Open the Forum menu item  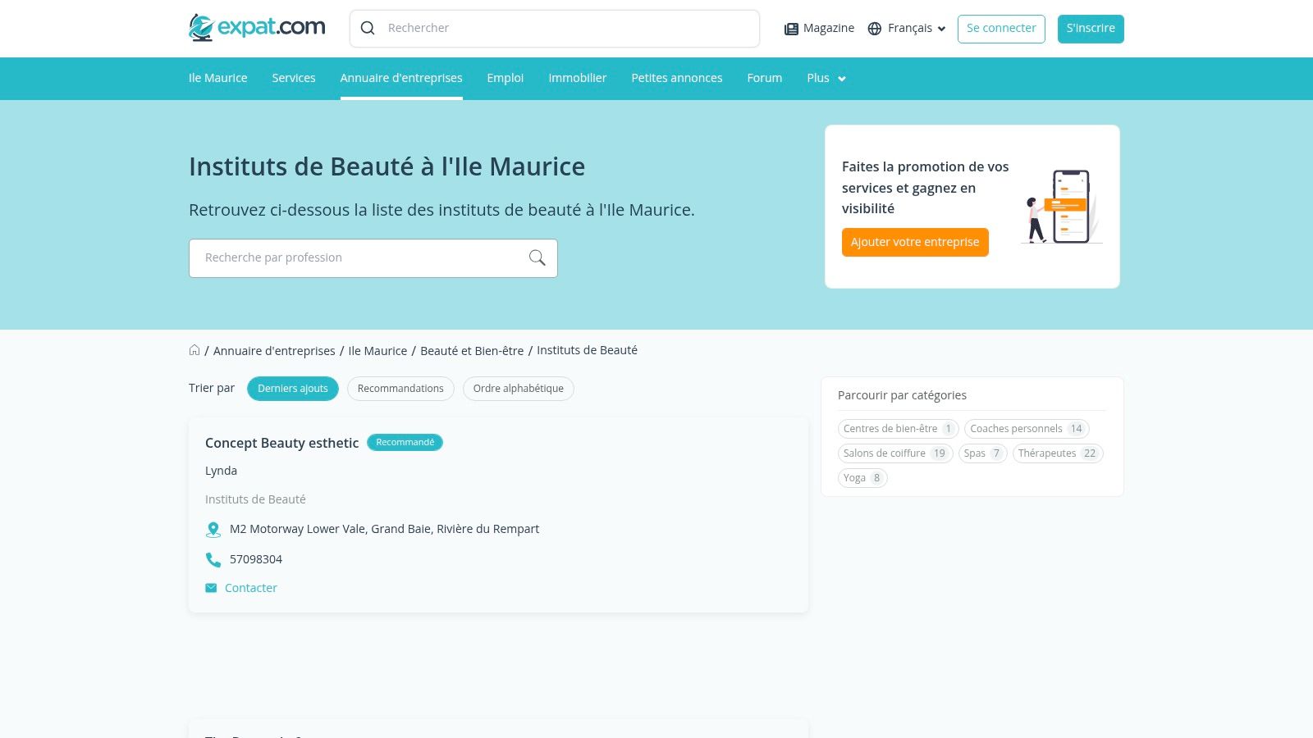[x=764, y=78]
